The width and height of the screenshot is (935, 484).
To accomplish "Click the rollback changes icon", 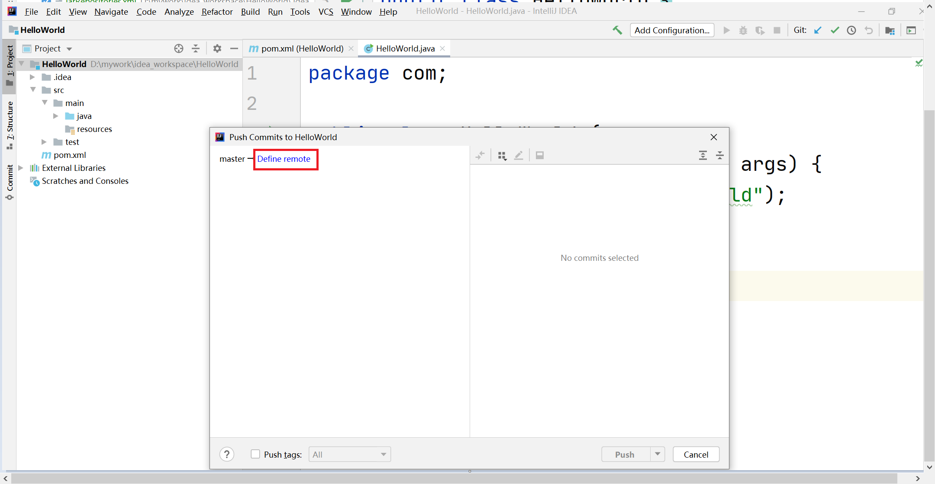I will [x=869, y=30].
